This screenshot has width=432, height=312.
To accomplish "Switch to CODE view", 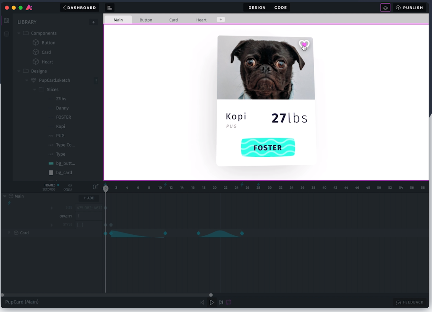I will pos(280,8).
